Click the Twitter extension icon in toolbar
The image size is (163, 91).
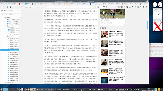[x=135, y=7]
